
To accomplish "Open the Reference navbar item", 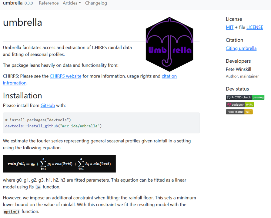I will pos(49,3).
